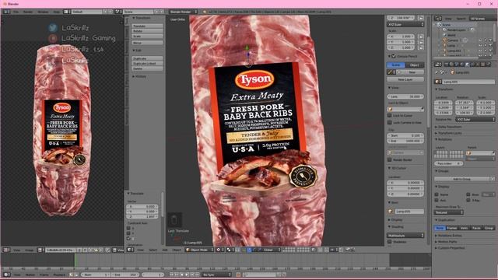Screen dimensions: 498x280
Task: Toggle Lamp visibility eye in Outliner
Action: pos(480,45)
